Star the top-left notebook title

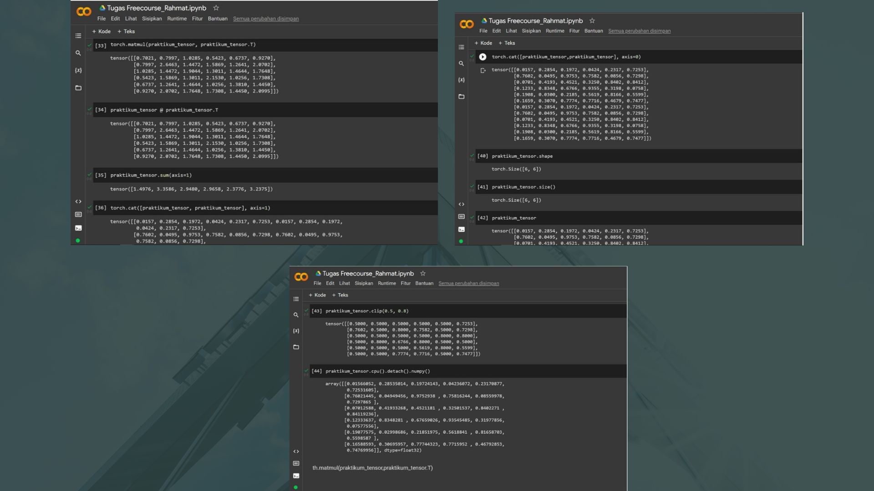point(216,8)
